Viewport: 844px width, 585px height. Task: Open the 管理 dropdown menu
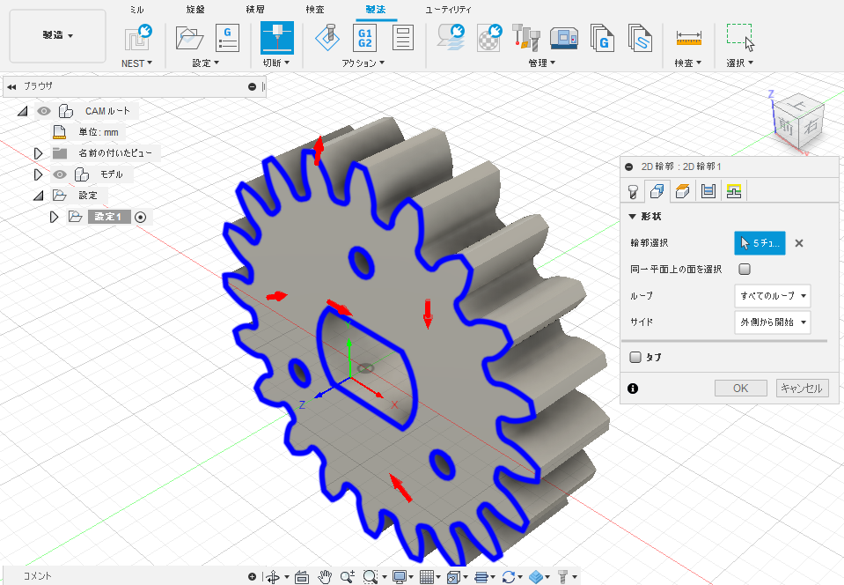tap(541, 63)
